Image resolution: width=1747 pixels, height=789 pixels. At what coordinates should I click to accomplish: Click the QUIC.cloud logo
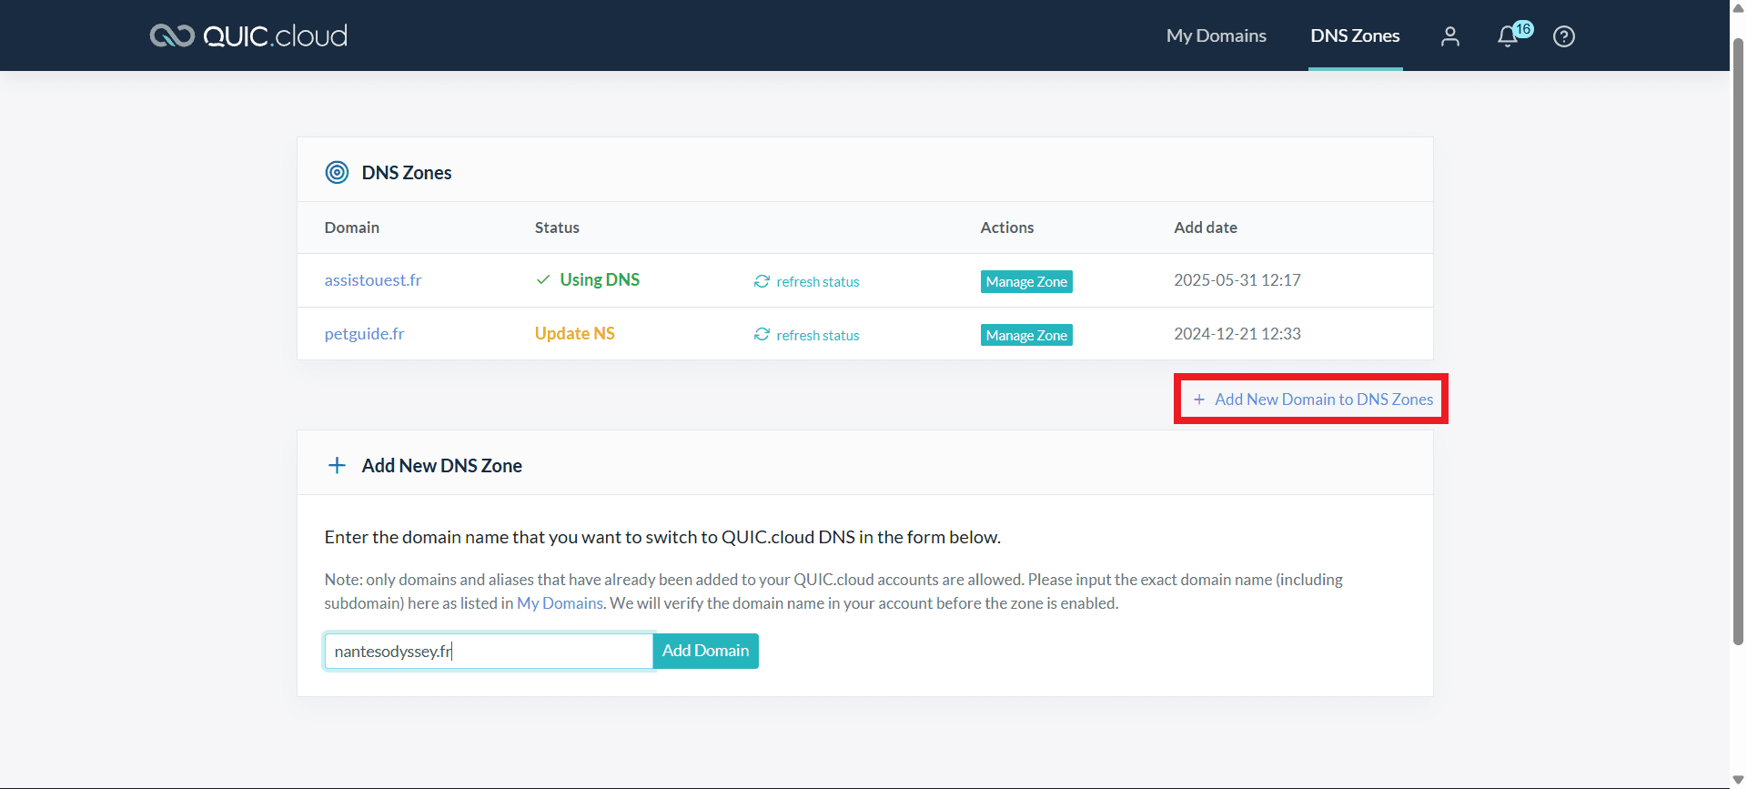coord(248,35)
